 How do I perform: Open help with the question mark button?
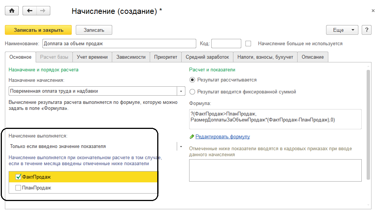[x=366, y=30]
